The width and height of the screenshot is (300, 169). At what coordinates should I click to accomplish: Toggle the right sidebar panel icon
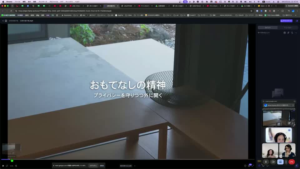point(297,21)
